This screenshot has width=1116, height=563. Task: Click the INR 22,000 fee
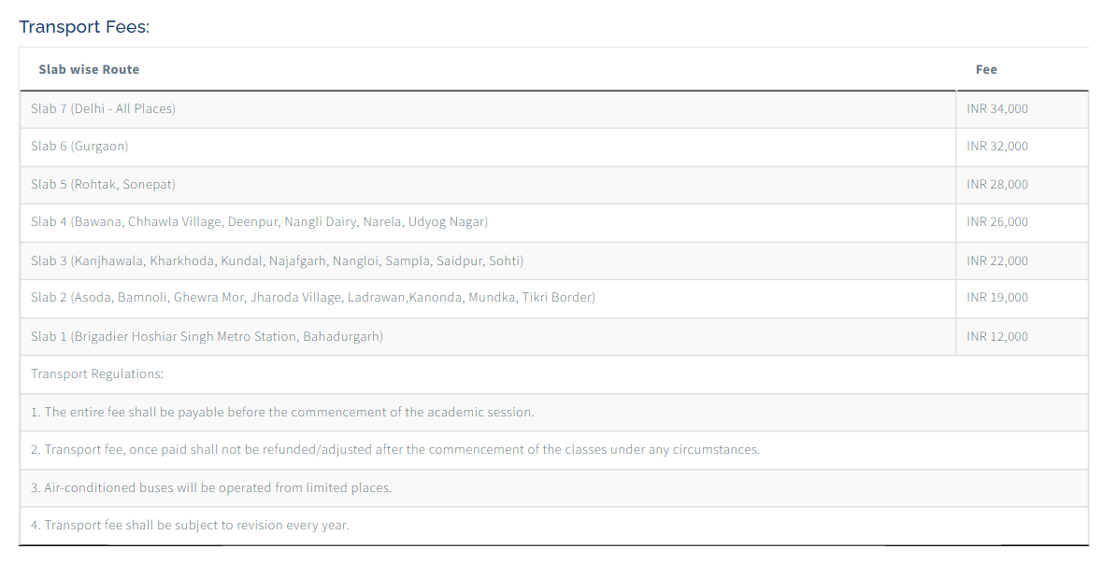click(997, 260)
